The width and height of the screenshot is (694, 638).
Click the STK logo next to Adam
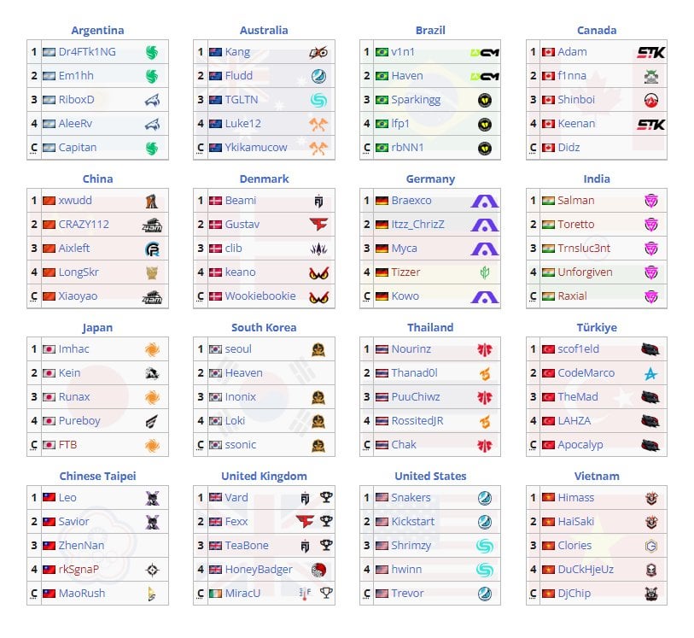tap(651, 52)
